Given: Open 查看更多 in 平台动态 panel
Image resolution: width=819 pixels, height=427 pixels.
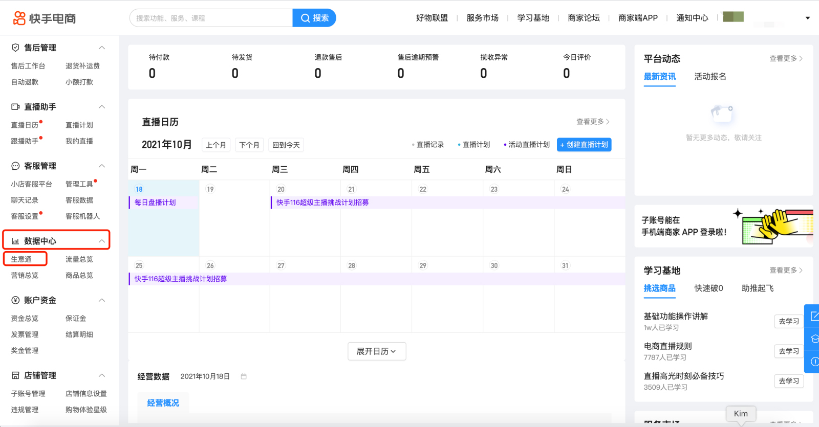Looking at the screenshot, I should (x=786, y=59).
